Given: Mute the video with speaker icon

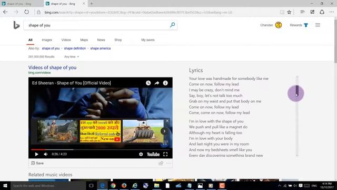Looking at the screenshot, I should 46,154.
